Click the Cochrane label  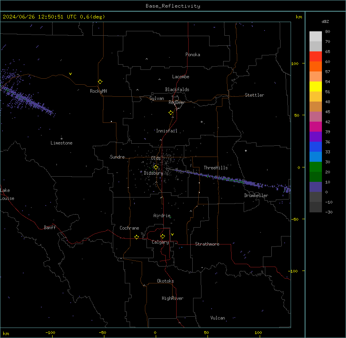129,228
